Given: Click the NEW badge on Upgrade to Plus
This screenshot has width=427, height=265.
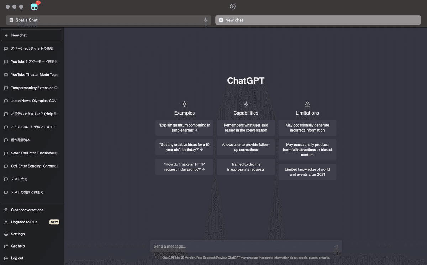Looking at the screenshot, I should pyautogui.click(x=54, y=222).
